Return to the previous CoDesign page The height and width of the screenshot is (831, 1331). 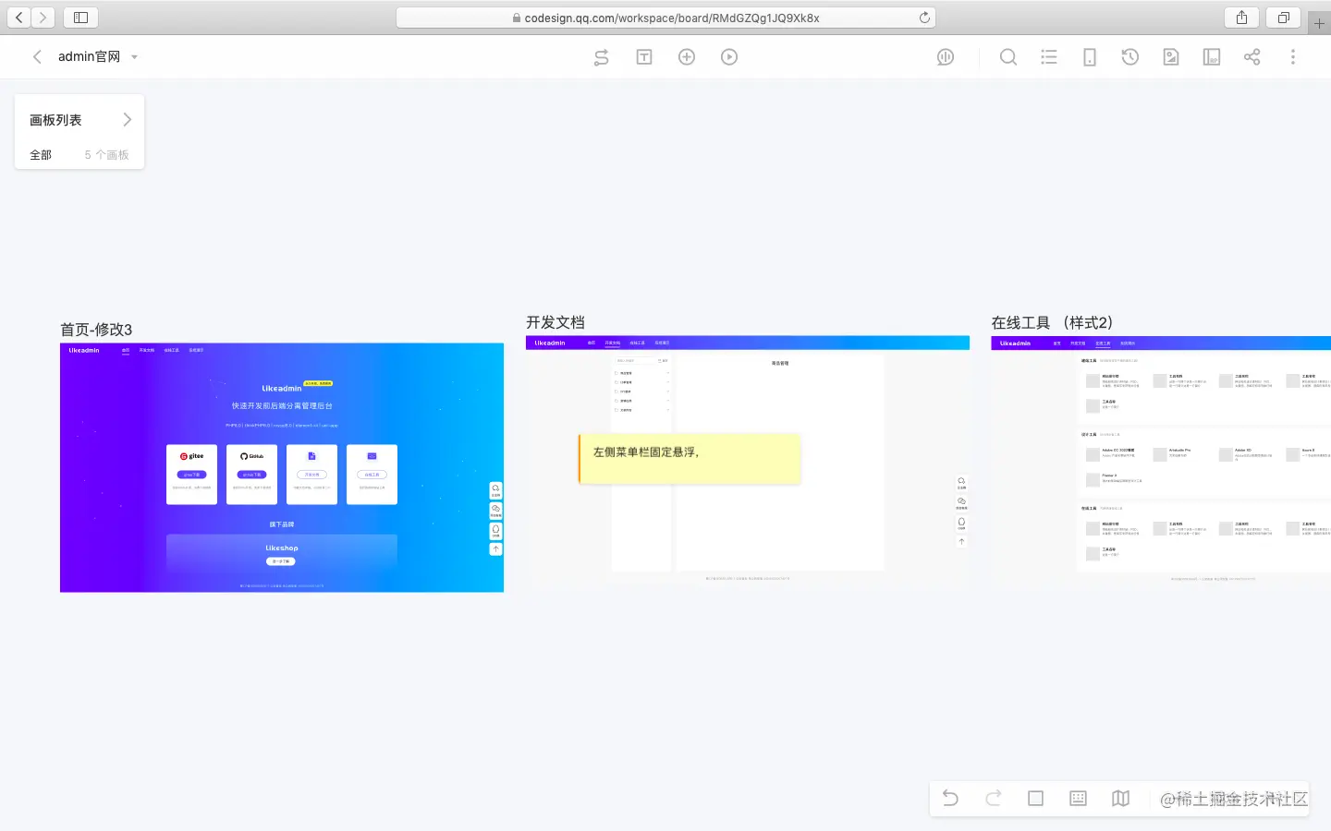[37, 56]
